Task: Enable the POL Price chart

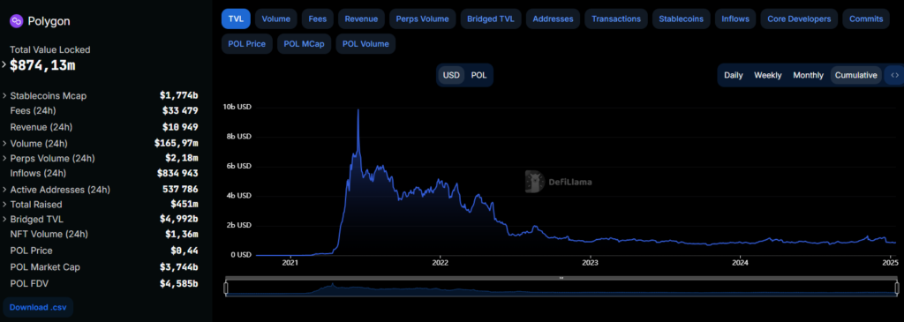Action: [x=247, y=44]
